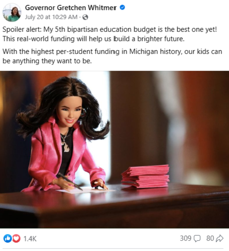Select the blue thumbs-up Like reaction icon
The image size is (229, 251).
(x=7, y=239)
